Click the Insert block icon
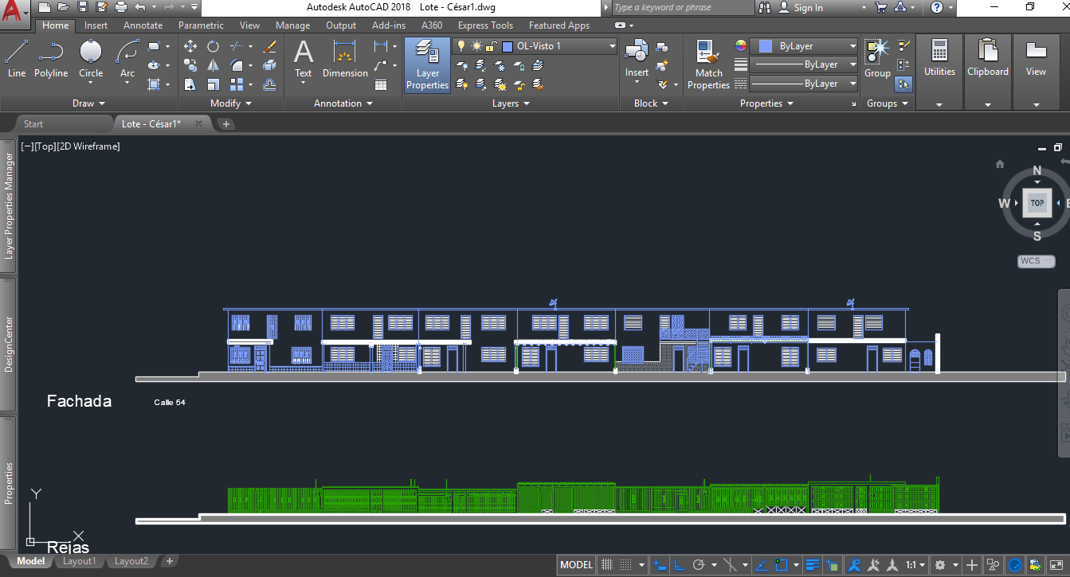This screenshot has height=577, width=1070. tap(637, 59)
